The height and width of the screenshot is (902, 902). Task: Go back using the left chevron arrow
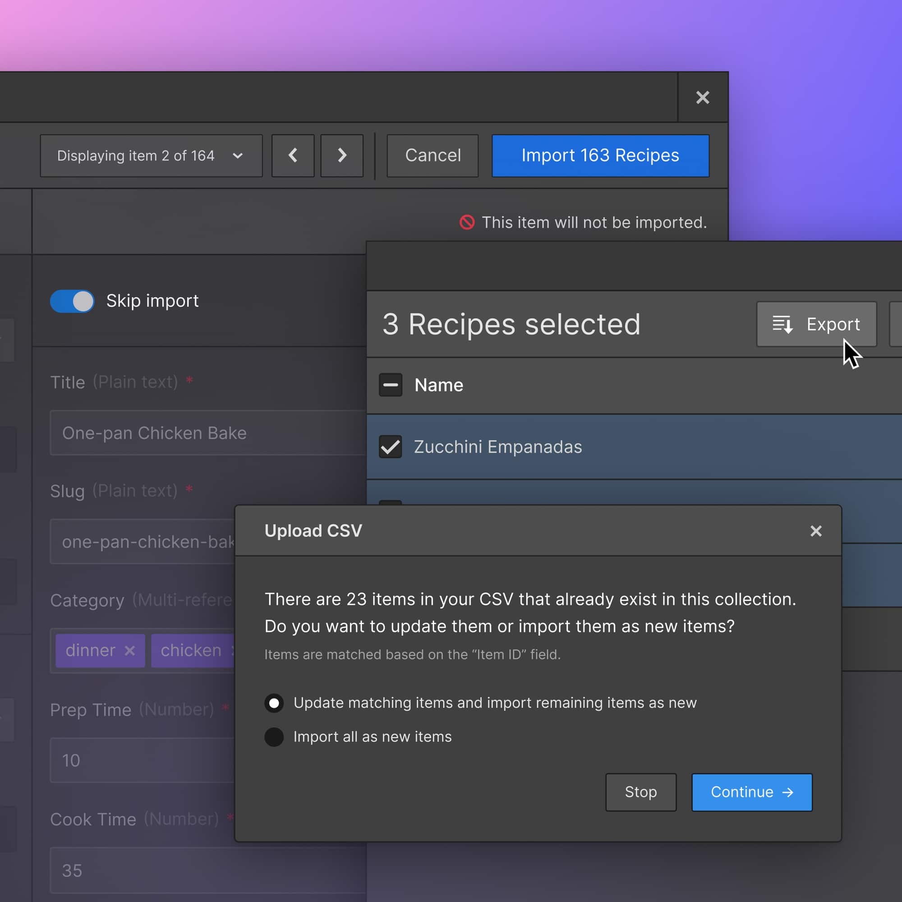point(292,156)
